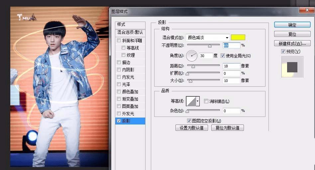Click the 角度 value field showing 30

coord(206,56)
